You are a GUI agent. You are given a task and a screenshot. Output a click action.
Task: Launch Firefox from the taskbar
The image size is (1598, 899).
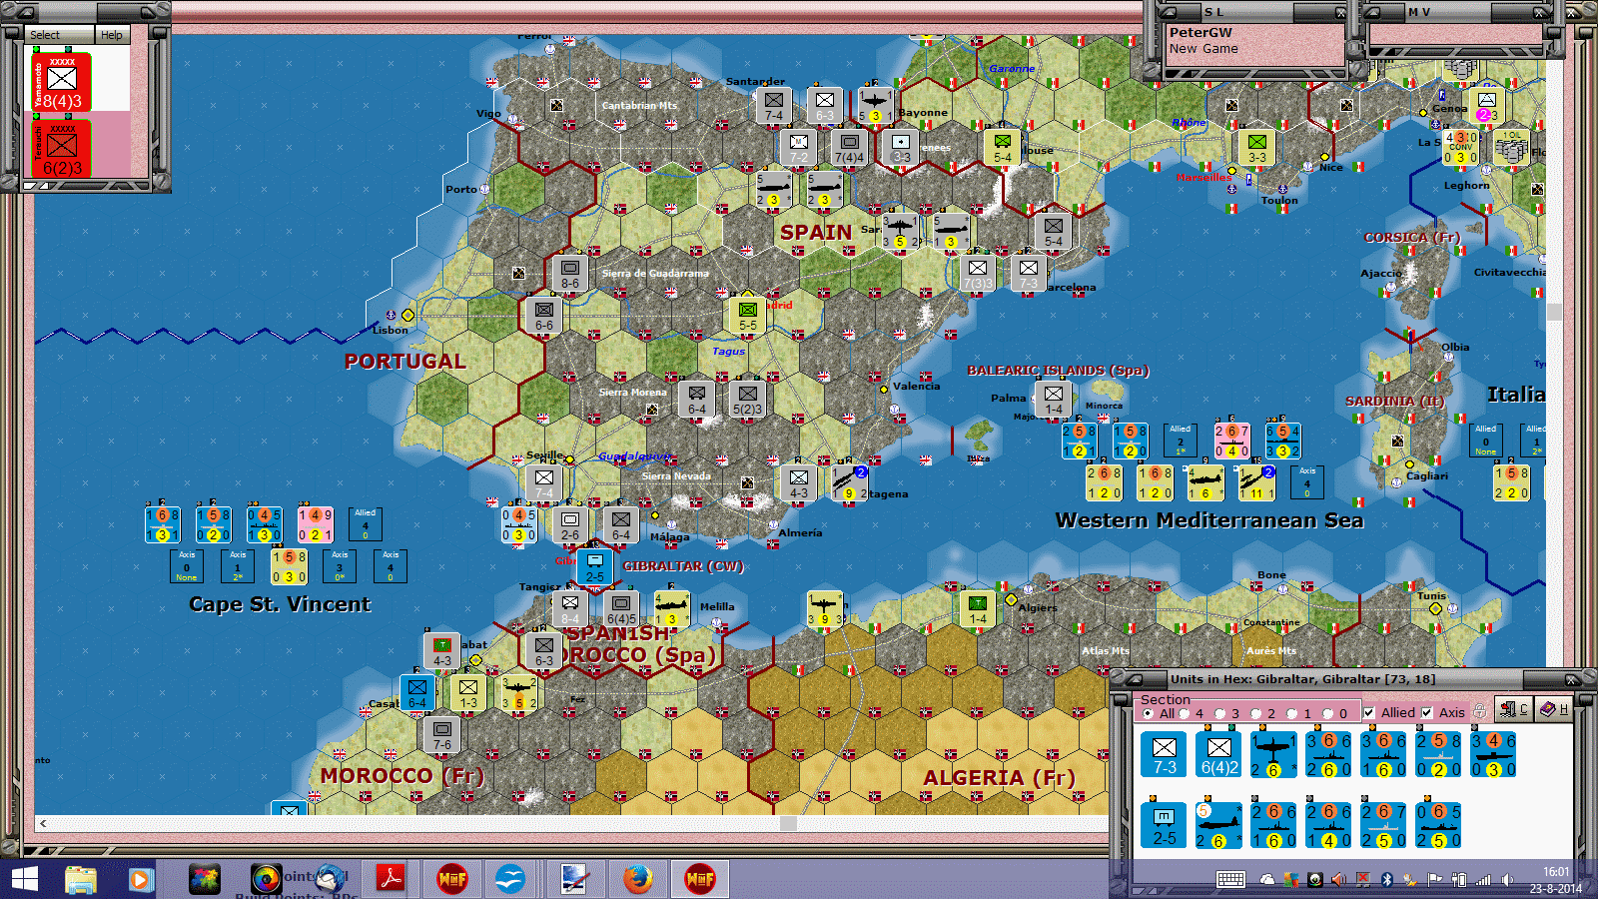pyautogui.click(x=637, y=878)
